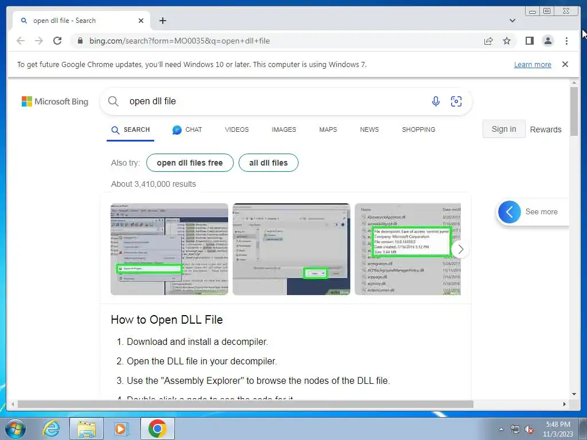Click the 'Assembly Explorer' step text
587x440 pixels.
click(259, 381)
